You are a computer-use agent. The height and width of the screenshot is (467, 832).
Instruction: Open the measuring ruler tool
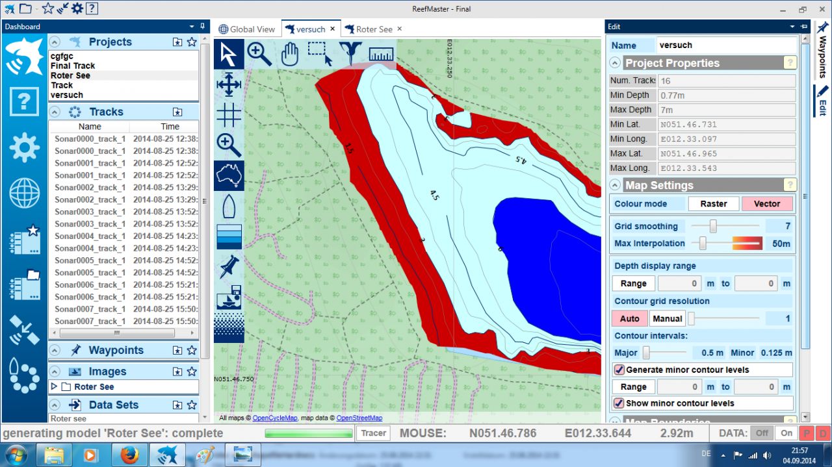pyautogui.click(x=381, y=54)
